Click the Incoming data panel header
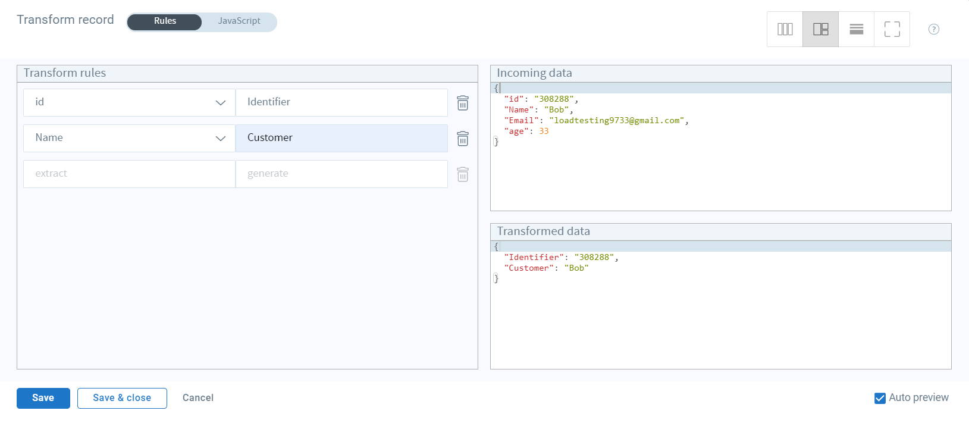 [721, 73]
